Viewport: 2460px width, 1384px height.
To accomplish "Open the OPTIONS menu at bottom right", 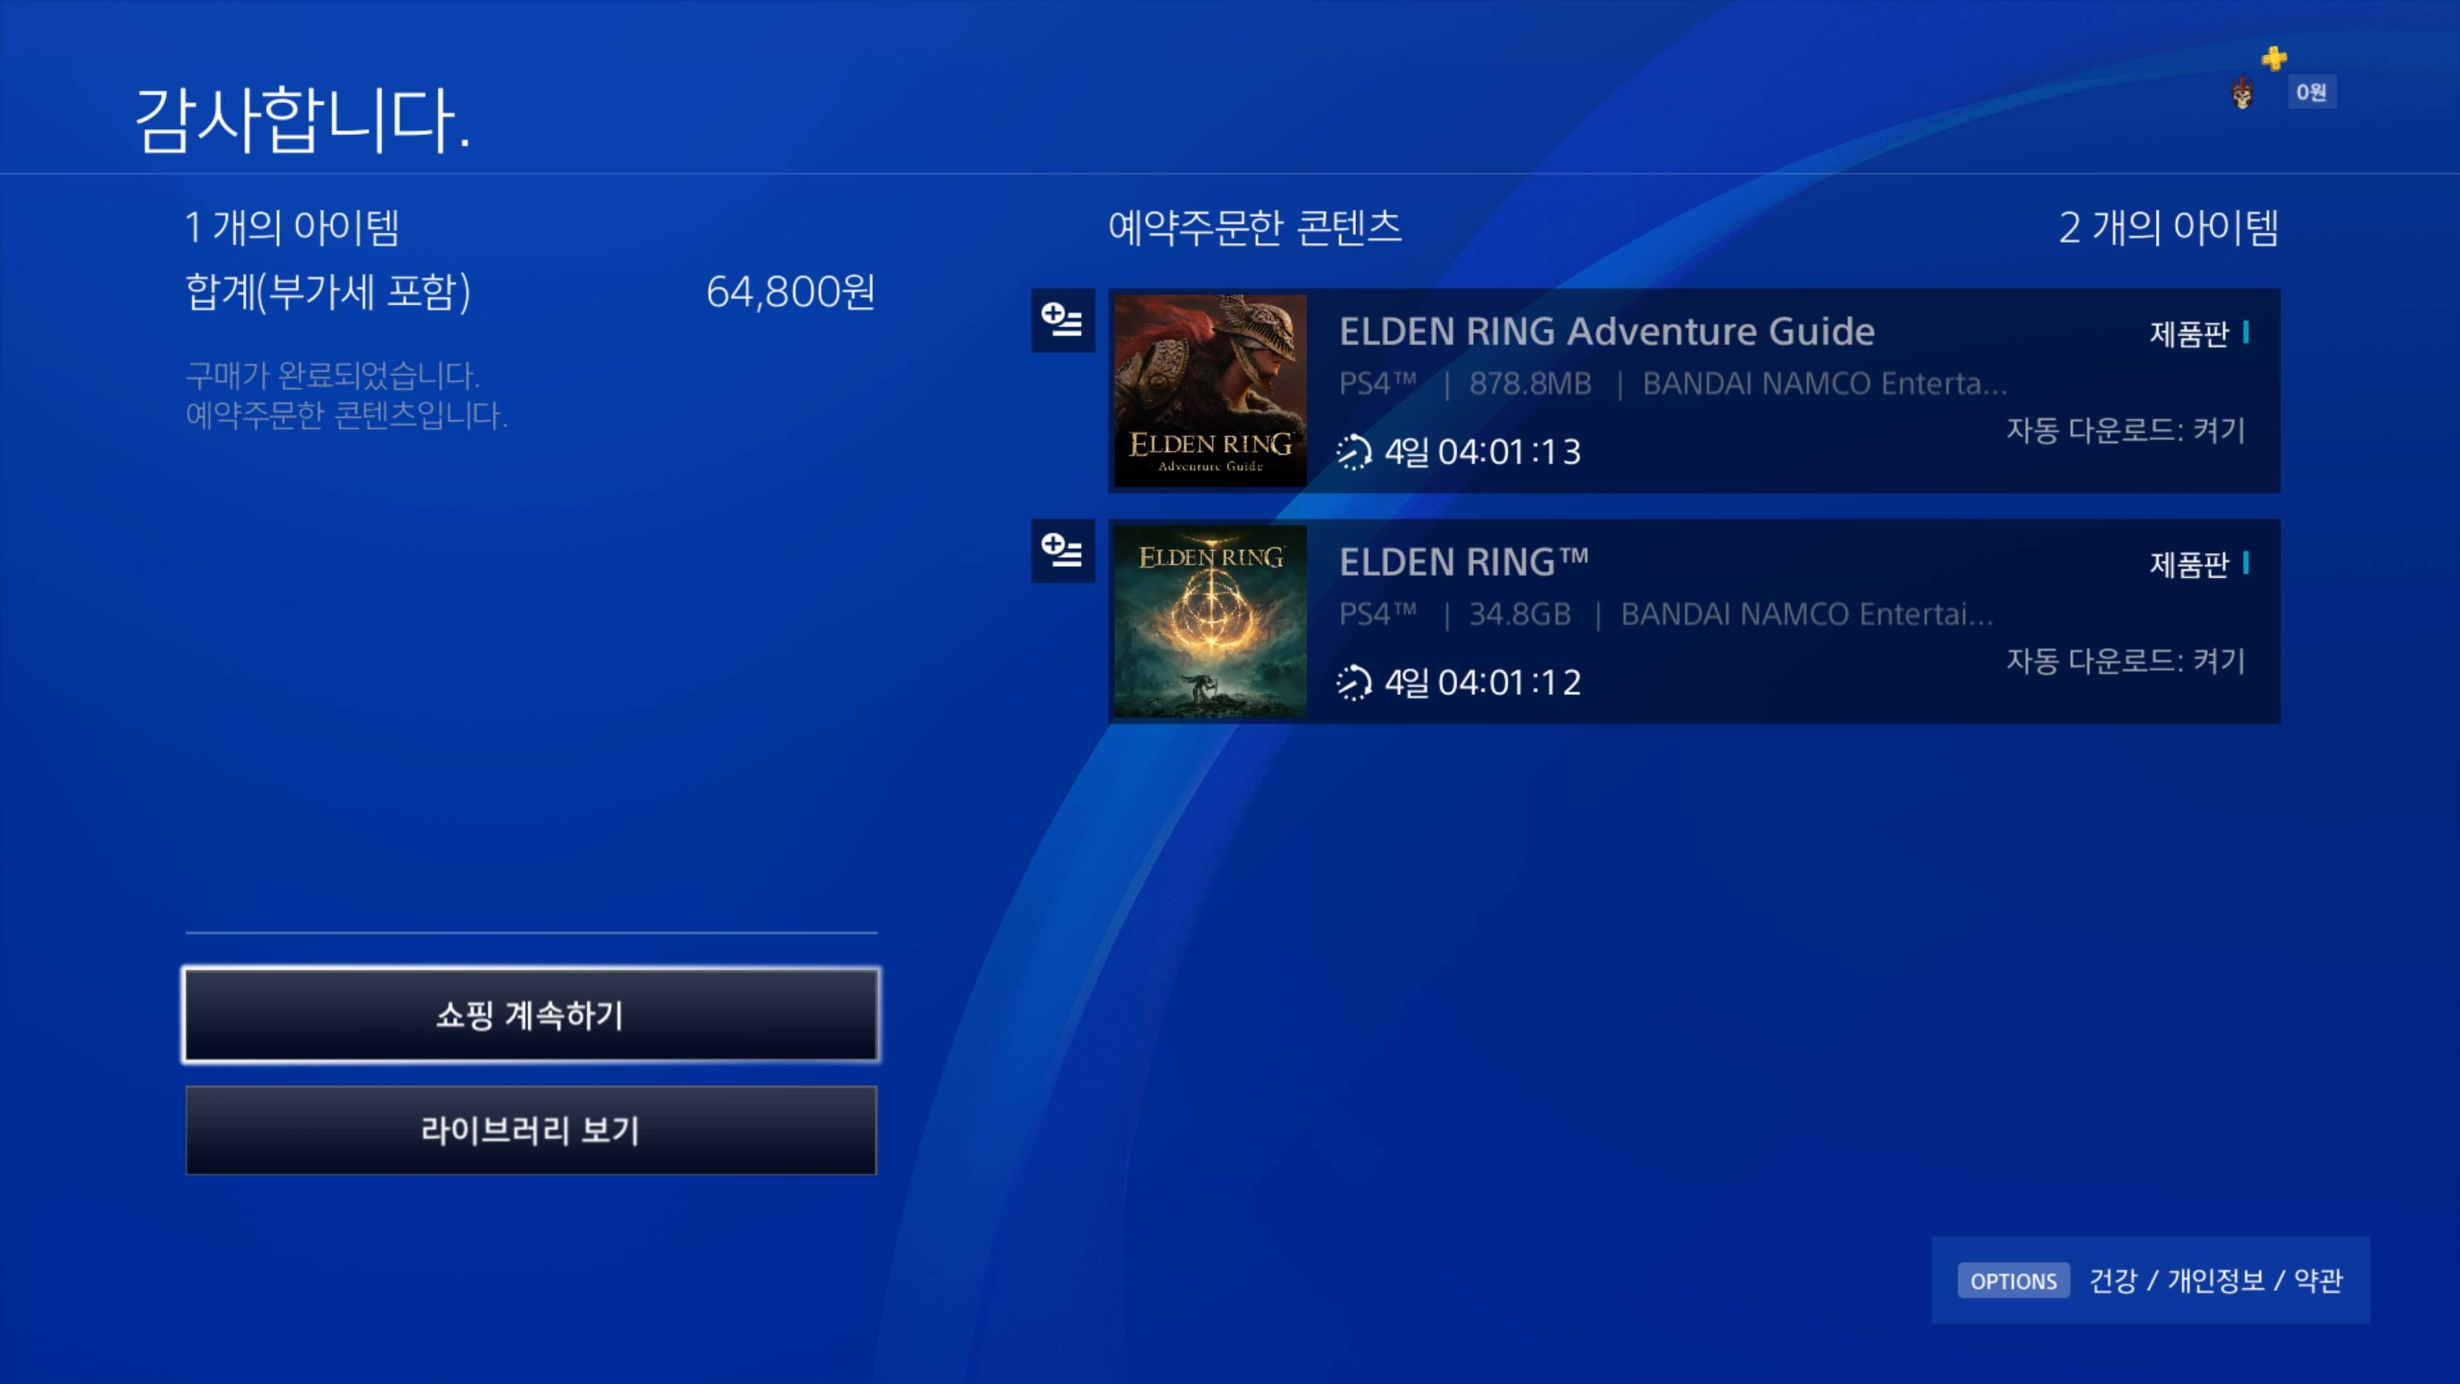I will [x=2013, y=1281].
